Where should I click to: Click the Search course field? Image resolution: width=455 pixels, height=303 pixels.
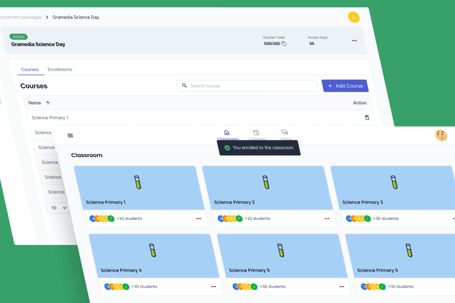pyautogui.click(x=248, y=86)
